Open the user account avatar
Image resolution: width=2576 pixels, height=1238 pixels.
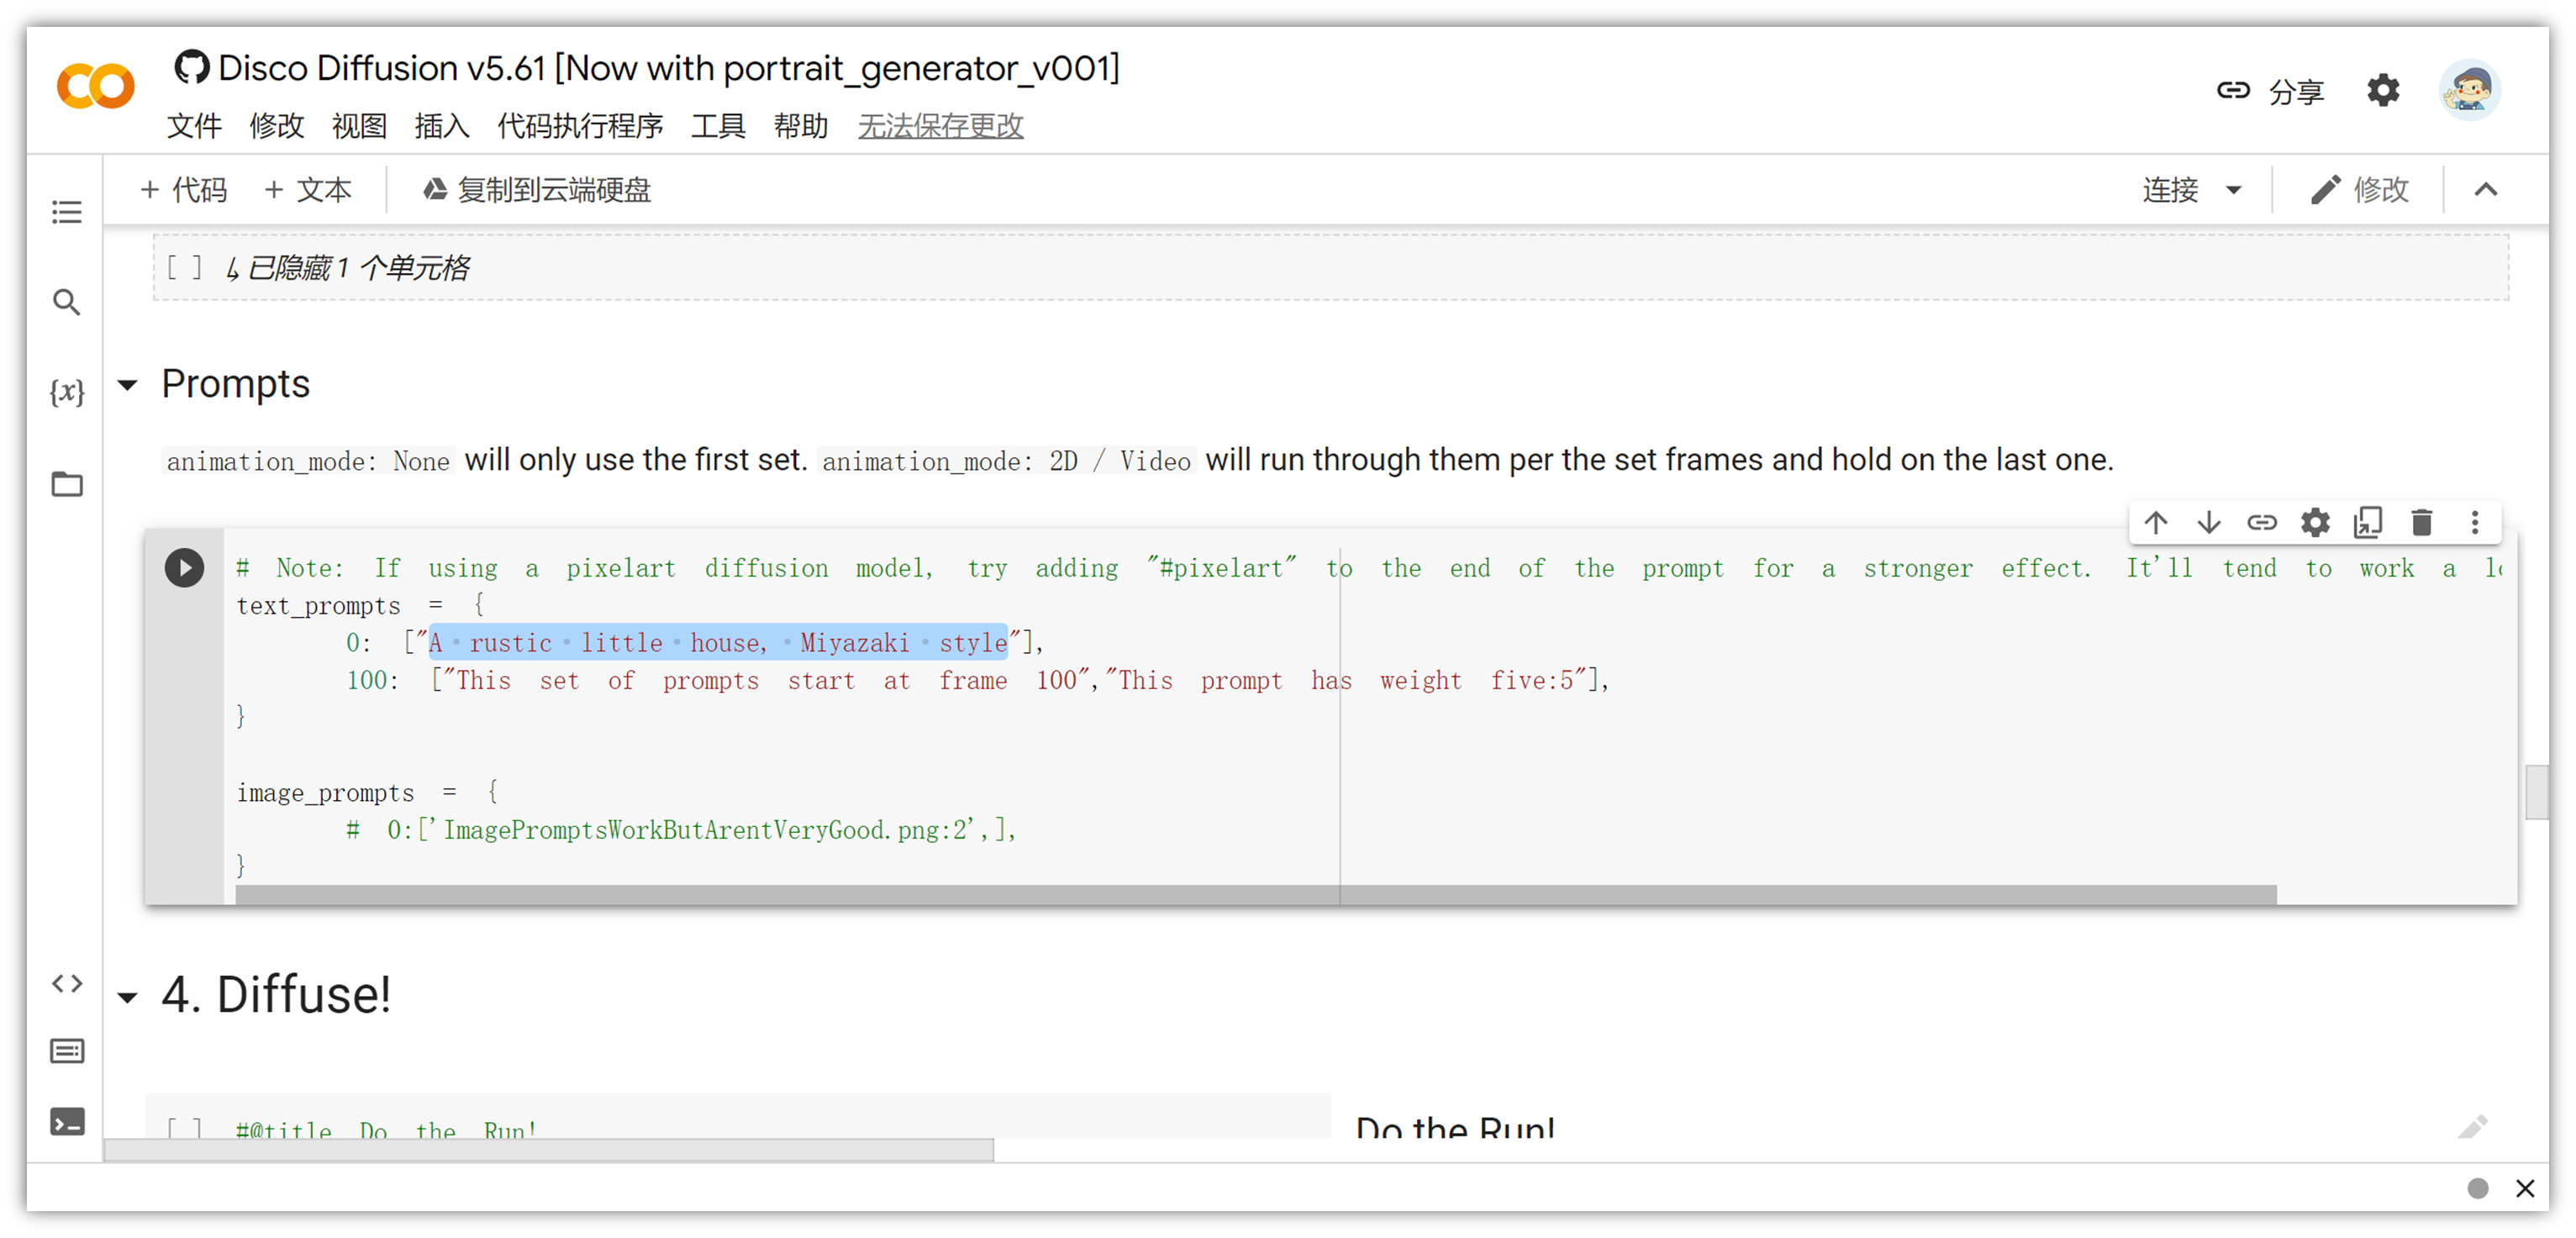pos(2469,90)
